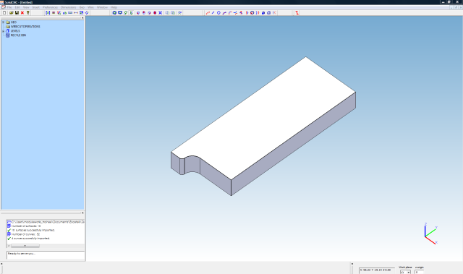Open the Wire menu

pyautogui.click(x=90, y=7)
